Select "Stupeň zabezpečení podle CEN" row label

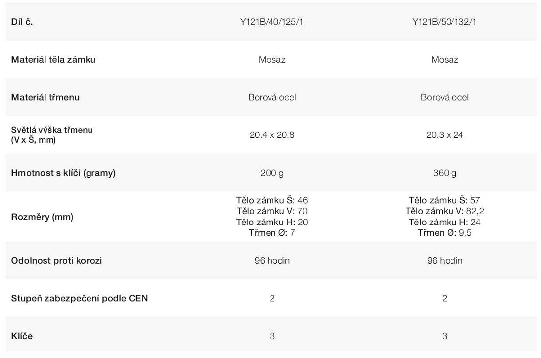pyautogui.click(x=80, y=298)
